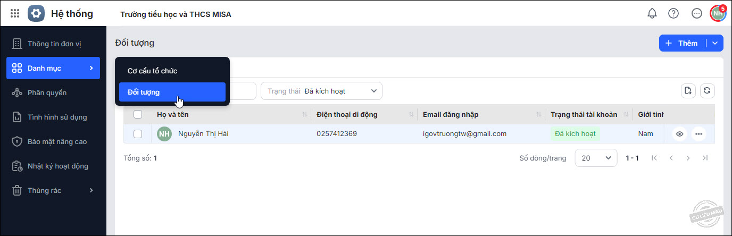Click the chat bubble more options icon
Image resolution: width=732 pixels, height=236 pixels.
click(697, 14)
